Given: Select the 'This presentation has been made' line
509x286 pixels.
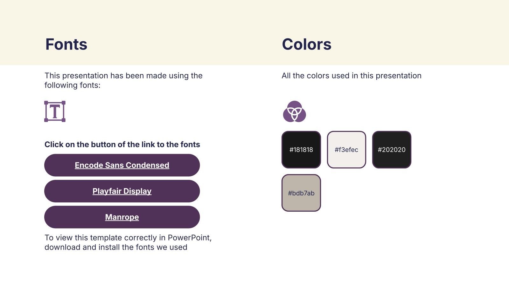Looking at the screenshot, I should 123,76.
